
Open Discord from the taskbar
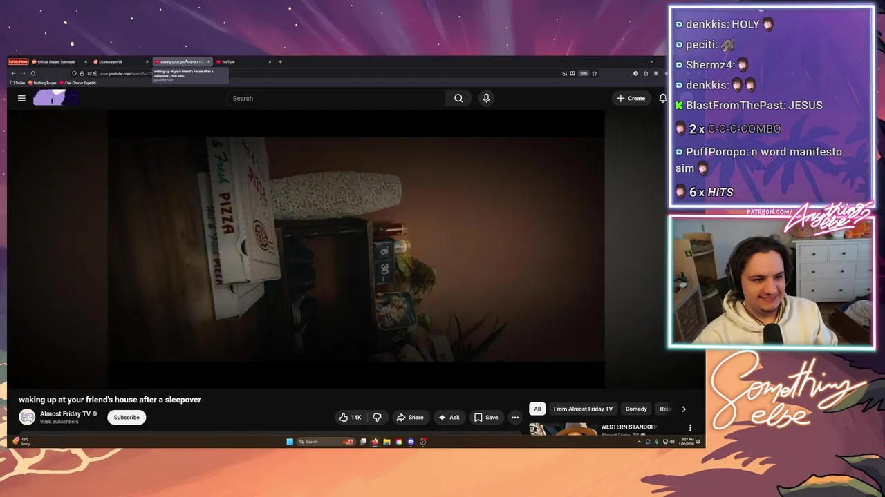(x=411, y=442)
